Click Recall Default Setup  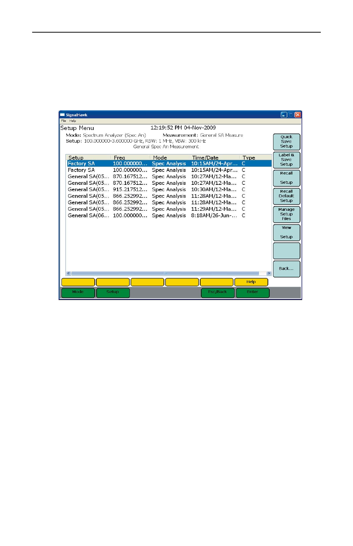click(x=286, y=196)
